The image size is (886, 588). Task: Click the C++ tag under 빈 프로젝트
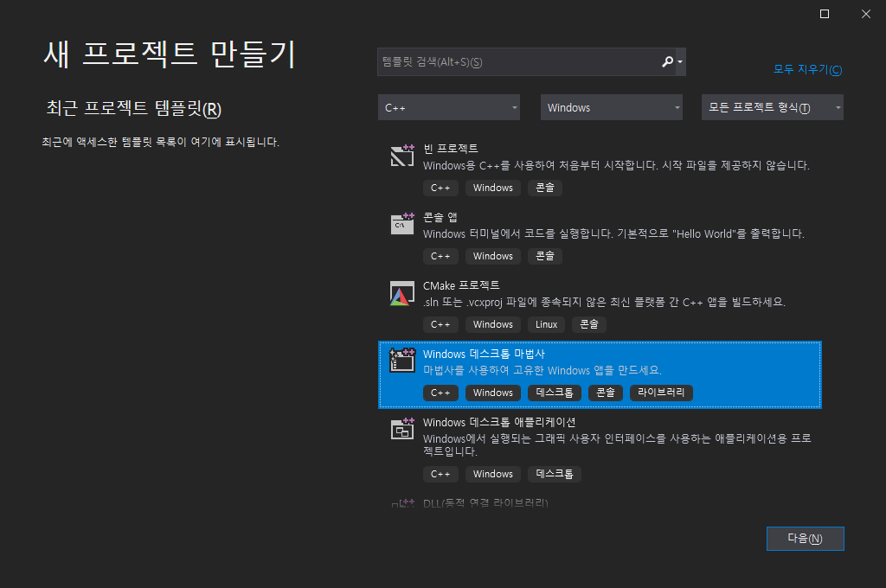(440, 189)
